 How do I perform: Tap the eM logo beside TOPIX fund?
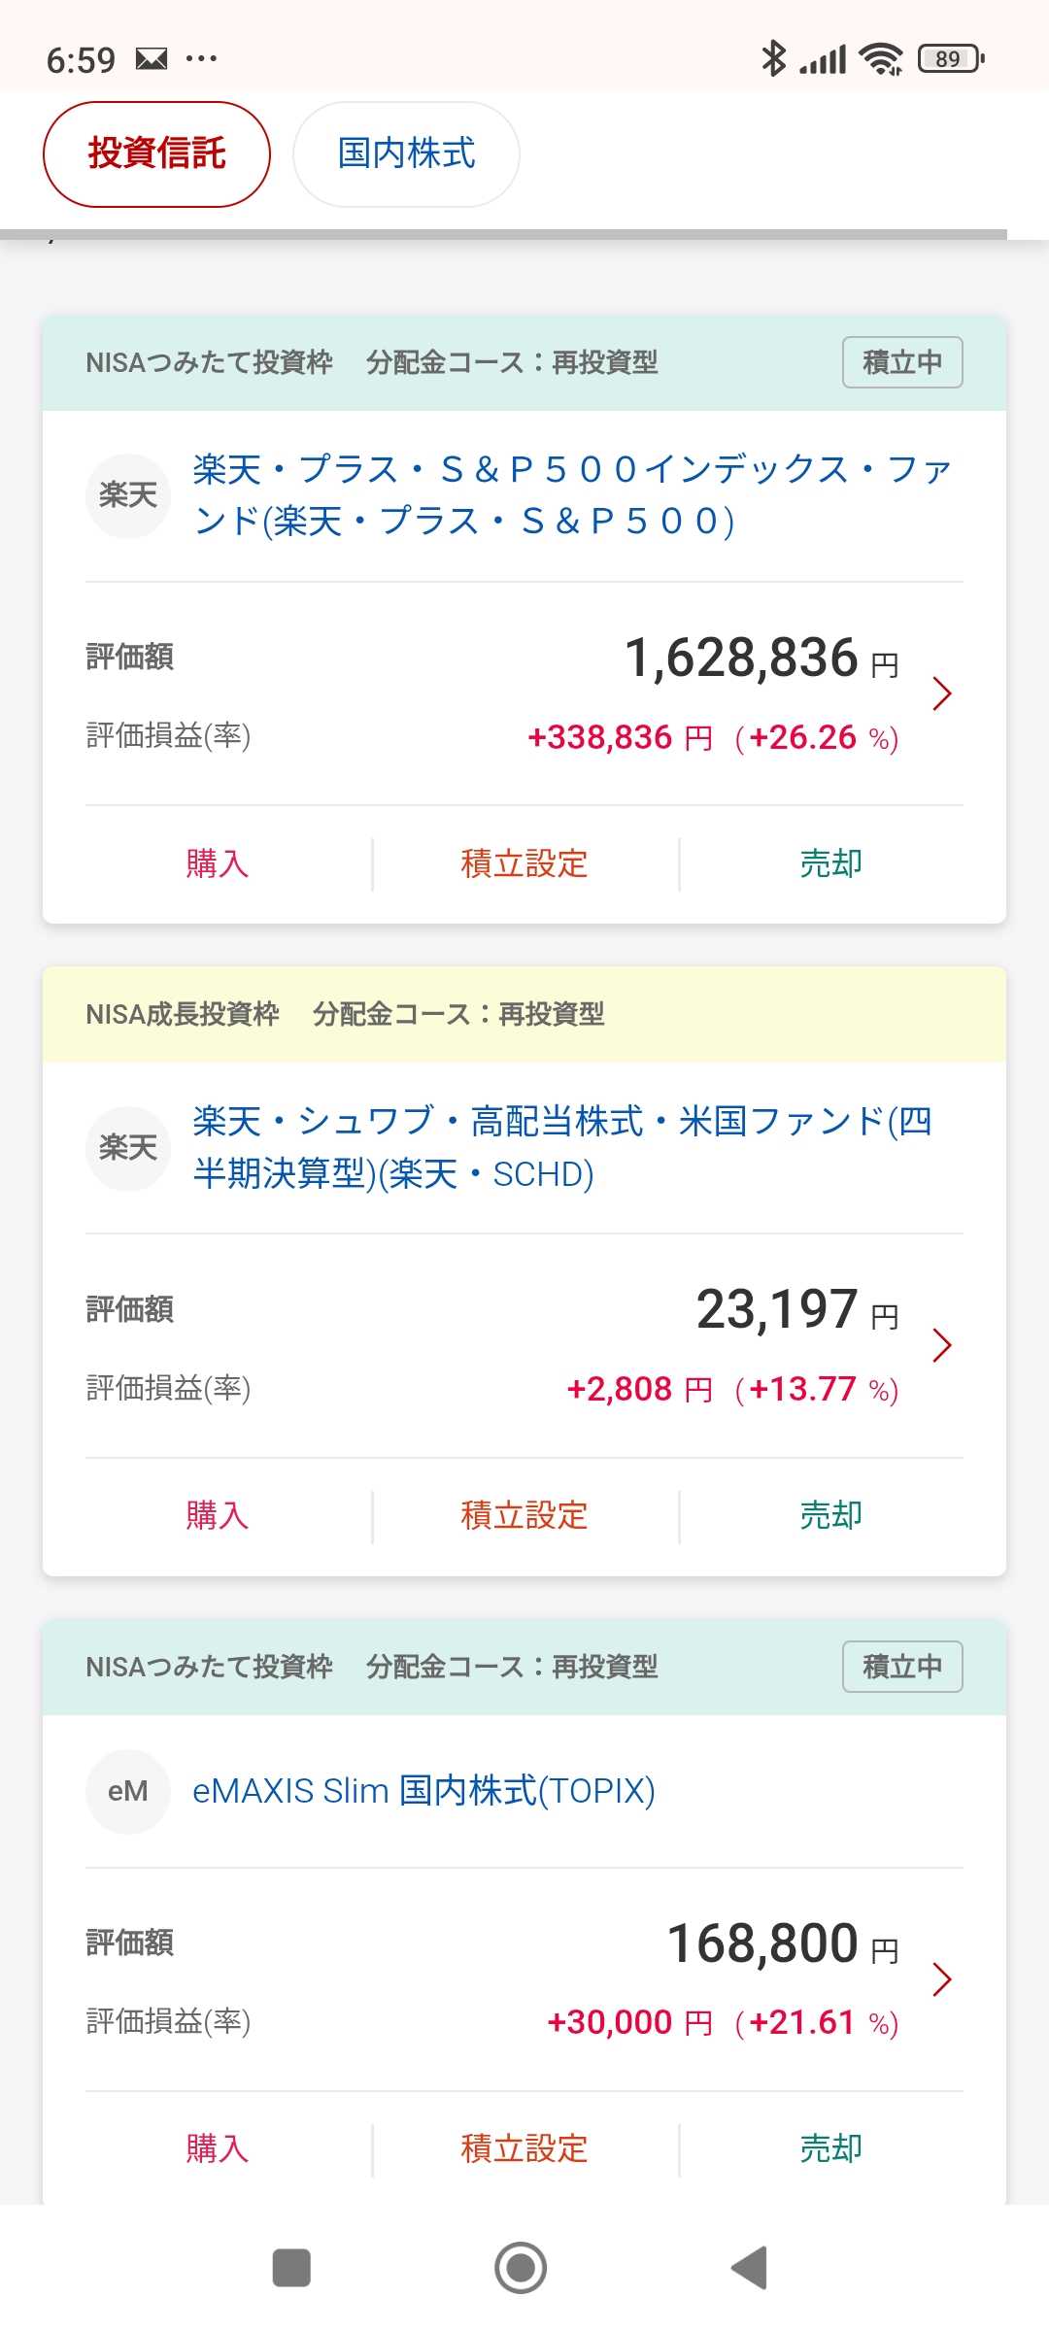(128, 1791)
